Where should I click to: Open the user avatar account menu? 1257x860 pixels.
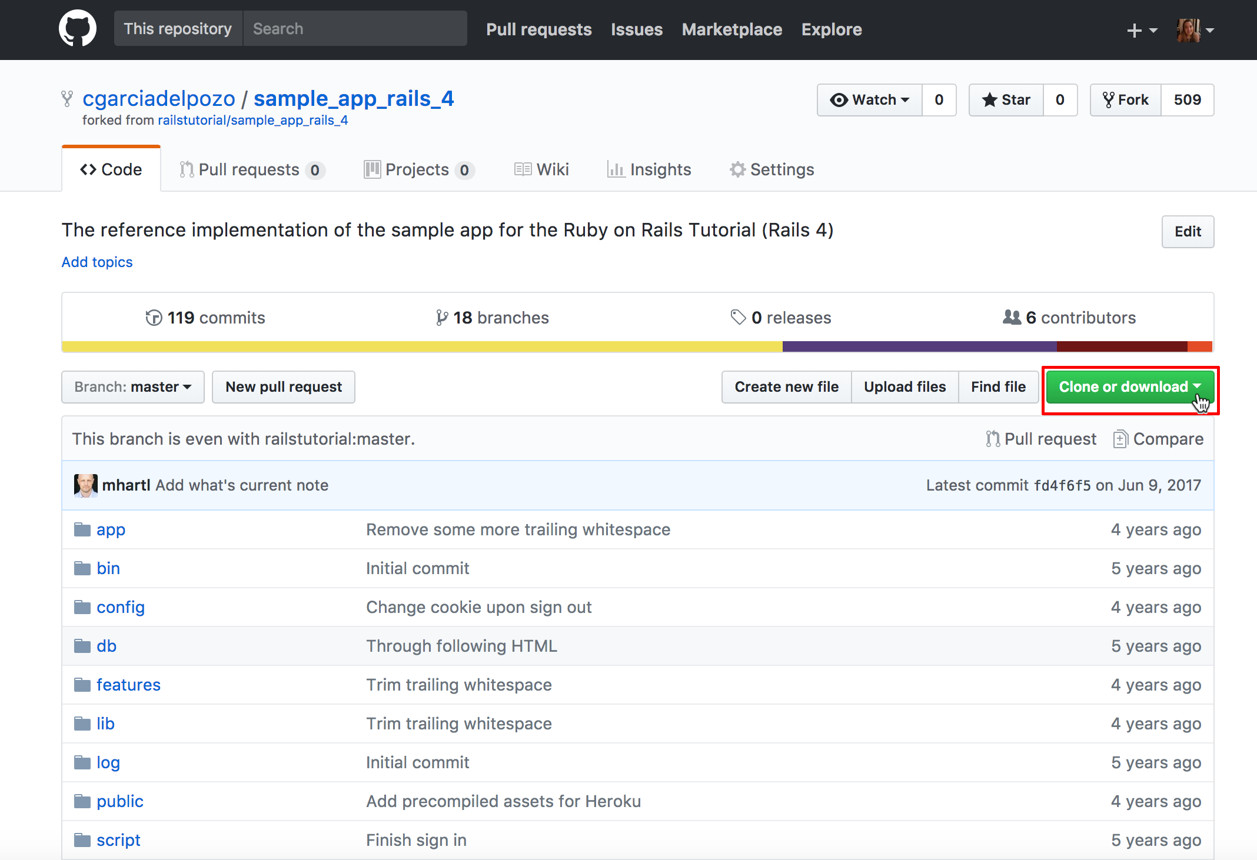pos(1195,30)
